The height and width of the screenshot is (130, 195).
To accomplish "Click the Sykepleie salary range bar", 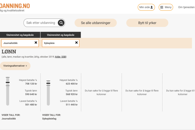I will coord(48,93).
